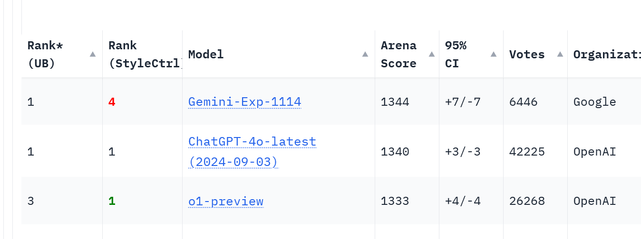Sort by Arena Score using arrow icon
The image size is (641, 239).
pos(432,55)
